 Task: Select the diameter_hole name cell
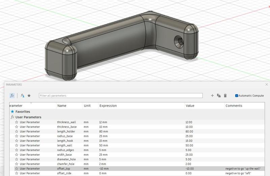tap(66, 159)
